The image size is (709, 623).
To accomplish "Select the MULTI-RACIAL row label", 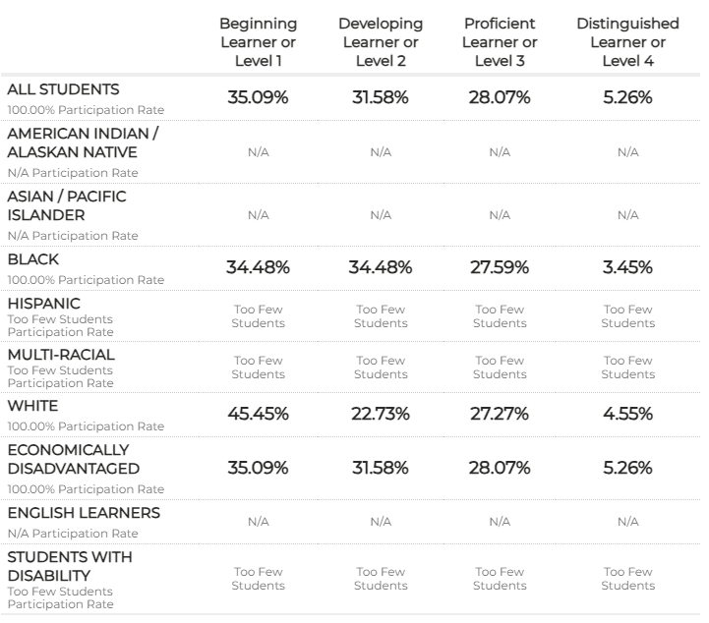I will point(61,353).
